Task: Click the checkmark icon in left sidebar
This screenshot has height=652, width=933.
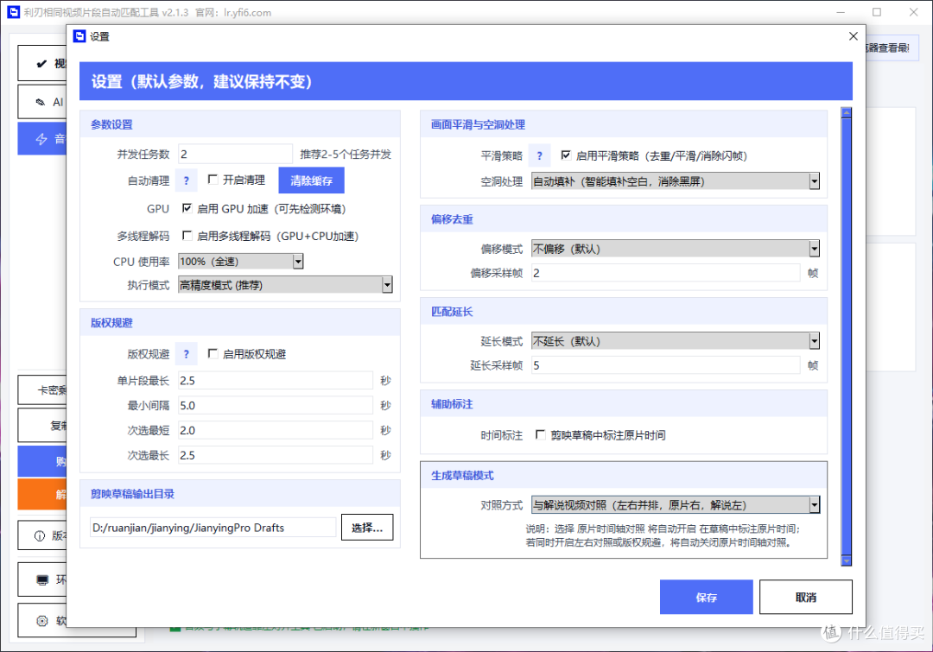Action: [41, 64]
